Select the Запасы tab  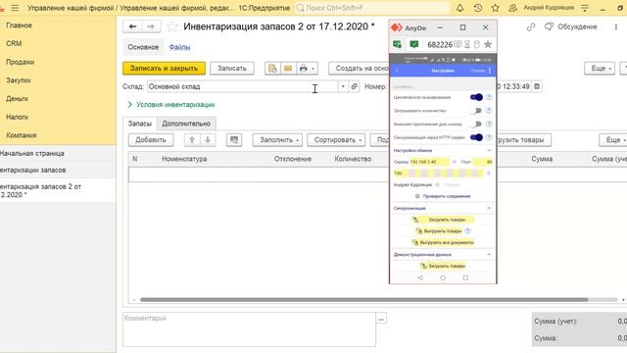pos(139,124)
